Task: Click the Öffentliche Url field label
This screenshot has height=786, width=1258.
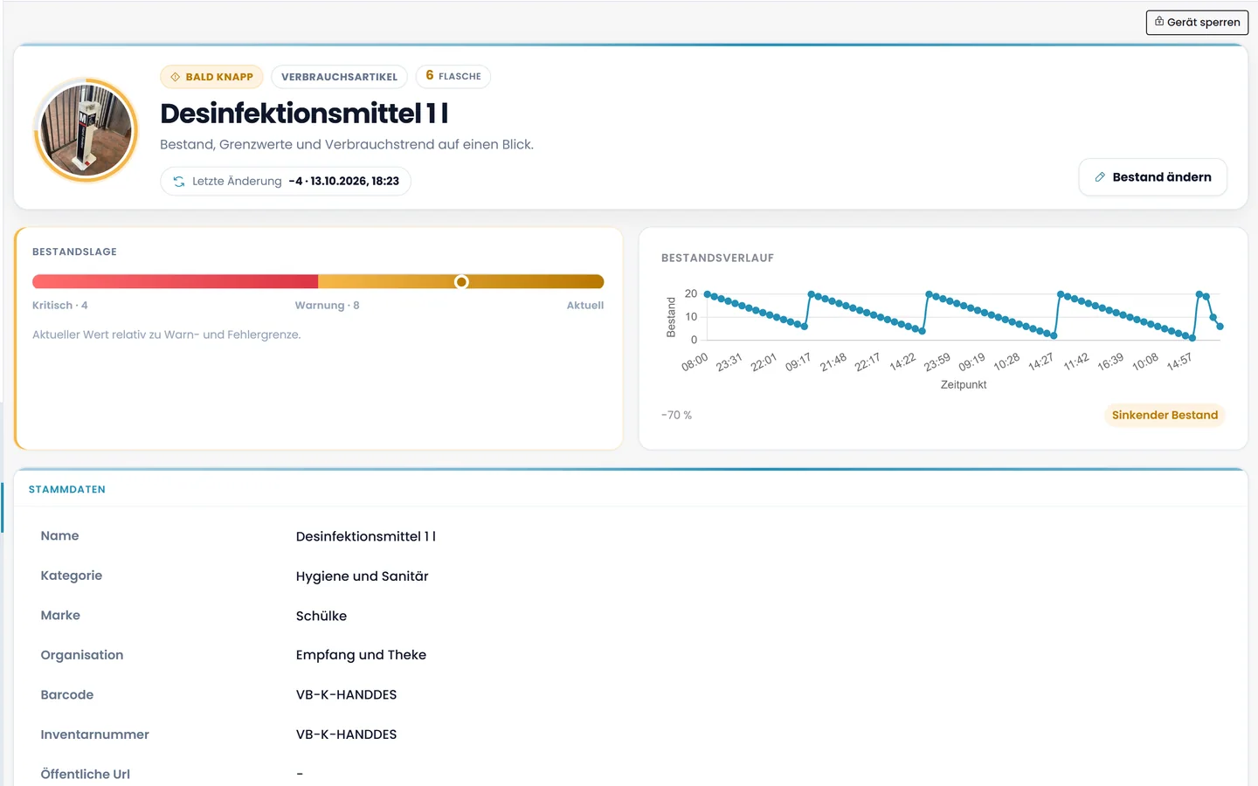Action: [x=86, y=774]
